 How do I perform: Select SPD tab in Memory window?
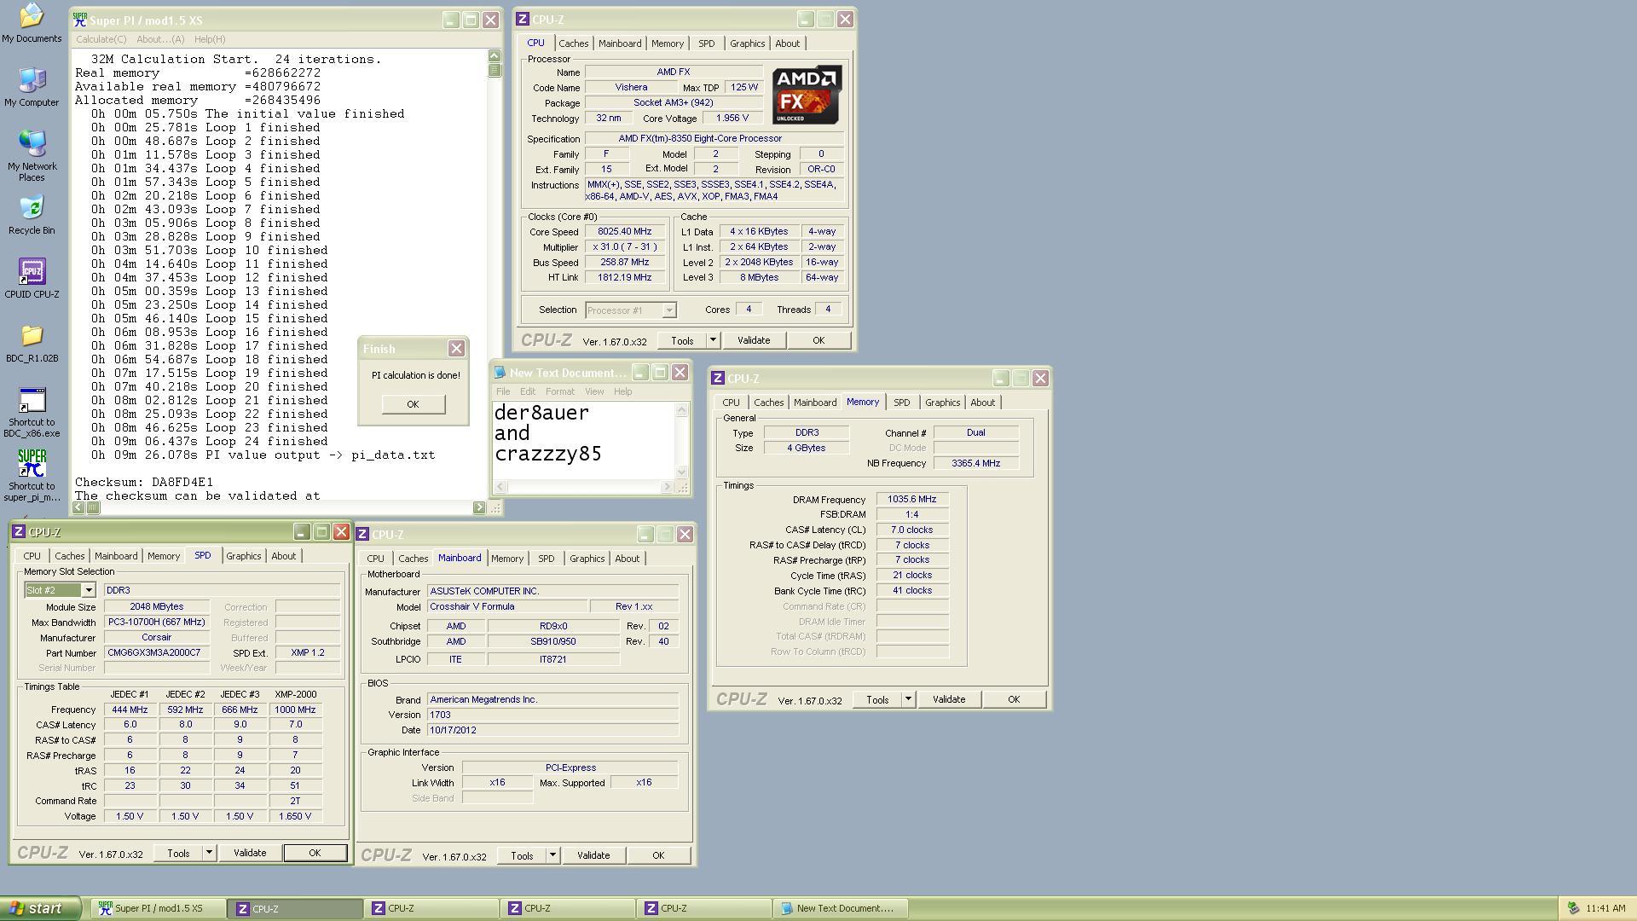[x=901, y=403]
